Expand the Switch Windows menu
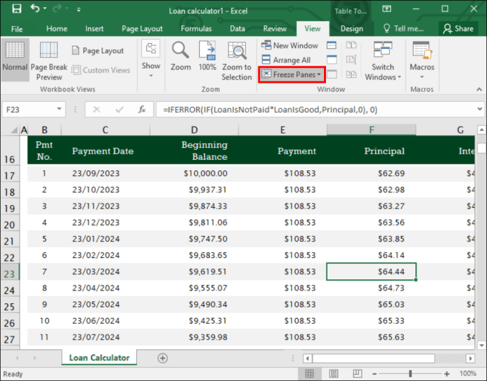487x381 pixels. 383,61
